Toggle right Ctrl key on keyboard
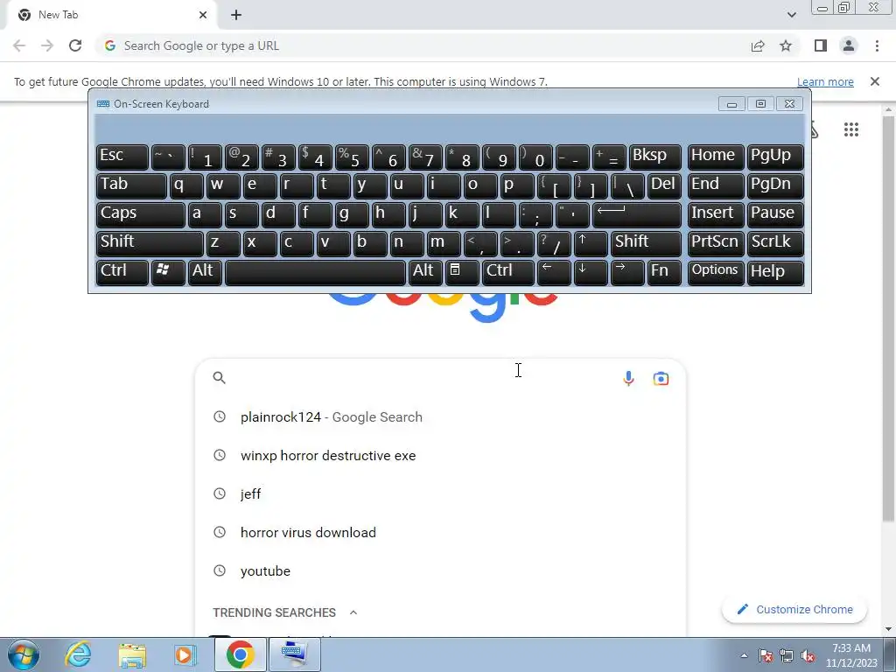Image resolution: width=896 pixels, height=672 pixels. click(508, 272)
